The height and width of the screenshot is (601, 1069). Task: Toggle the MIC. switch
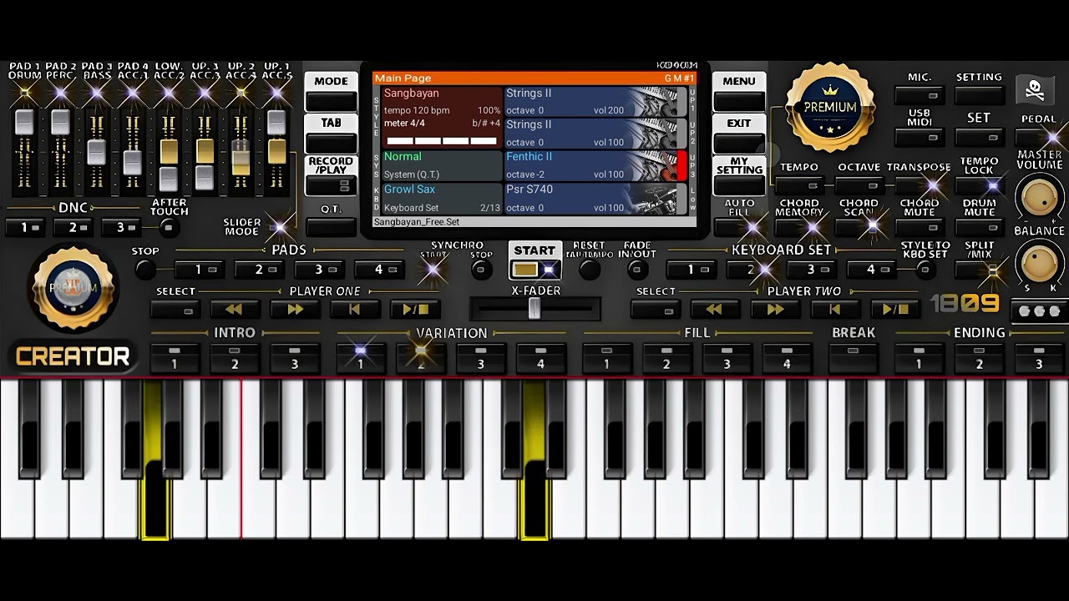pos(920,96)
